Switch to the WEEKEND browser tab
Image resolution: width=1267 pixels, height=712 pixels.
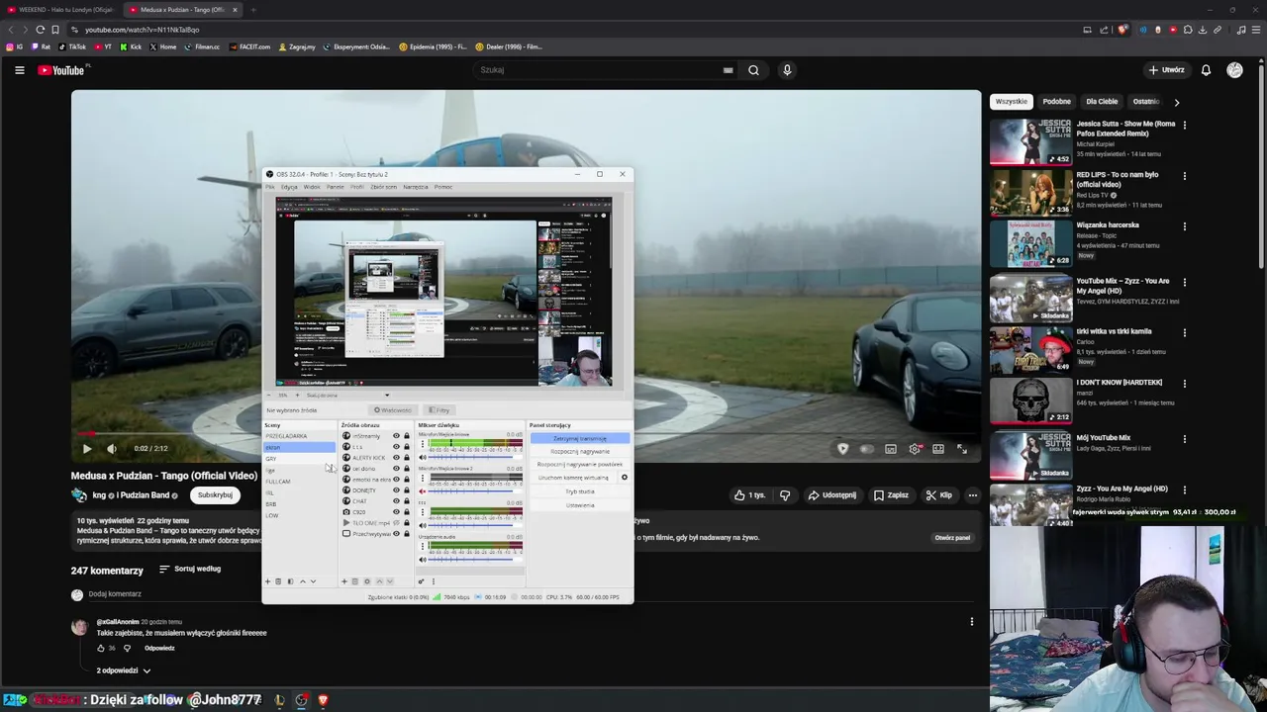click(61, 10)
